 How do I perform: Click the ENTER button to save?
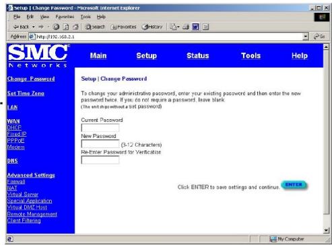point(294,185)
